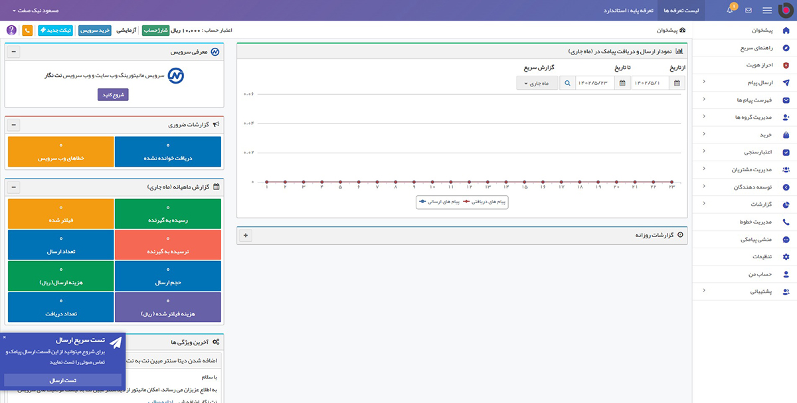Click the support icon for پشتیبانی
The image size is (797, 403).
coord(786,291)
